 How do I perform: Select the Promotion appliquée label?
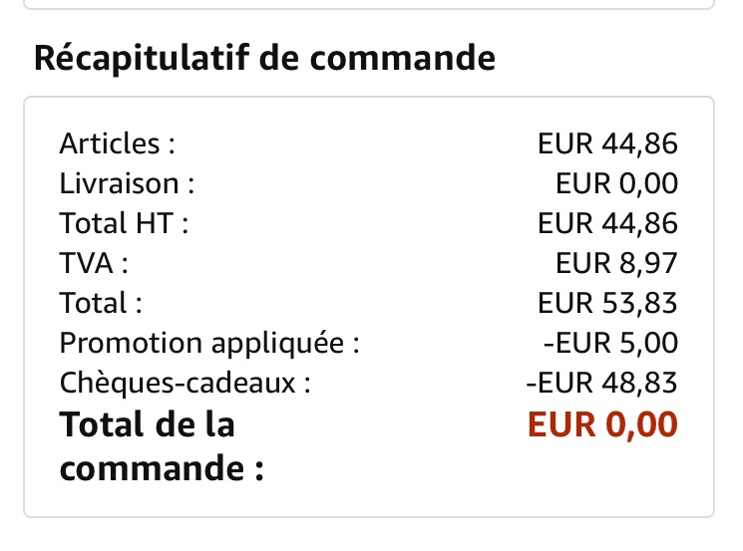[x=209, y=343]
